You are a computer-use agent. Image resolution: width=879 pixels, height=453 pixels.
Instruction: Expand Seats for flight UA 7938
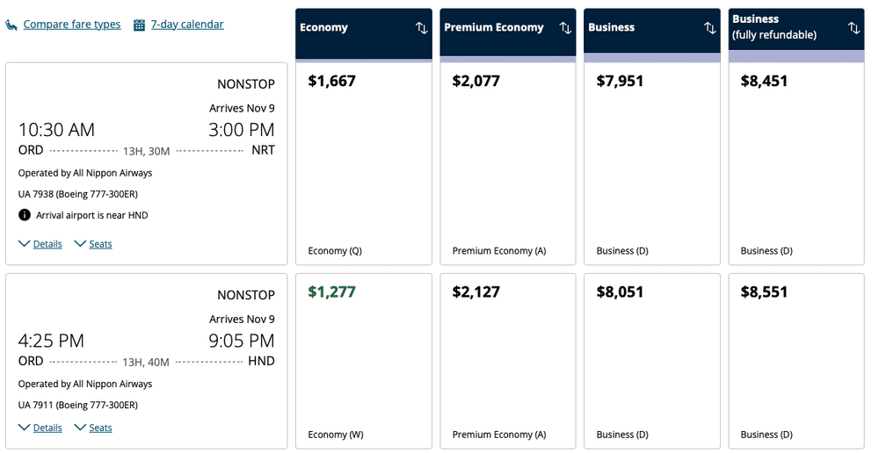click(x=93, y=244)
